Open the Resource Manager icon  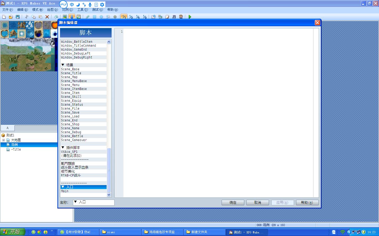point(160,17)
